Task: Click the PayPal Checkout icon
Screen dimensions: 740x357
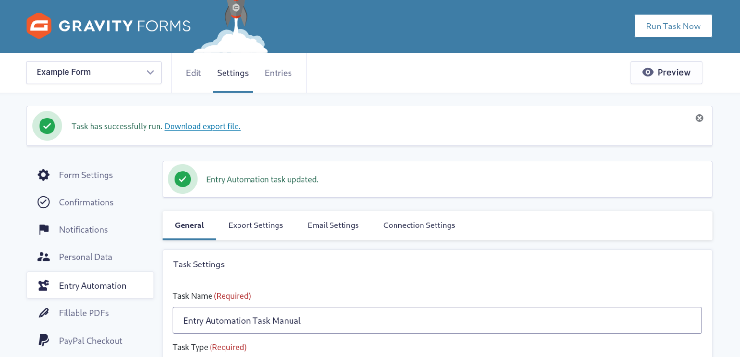Action: (x=43, y=340)
